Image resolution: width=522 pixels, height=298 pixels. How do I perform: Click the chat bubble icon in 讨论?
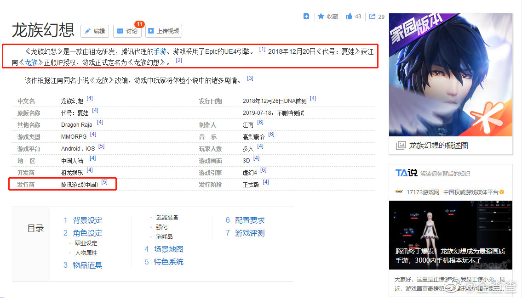point(120,31)
